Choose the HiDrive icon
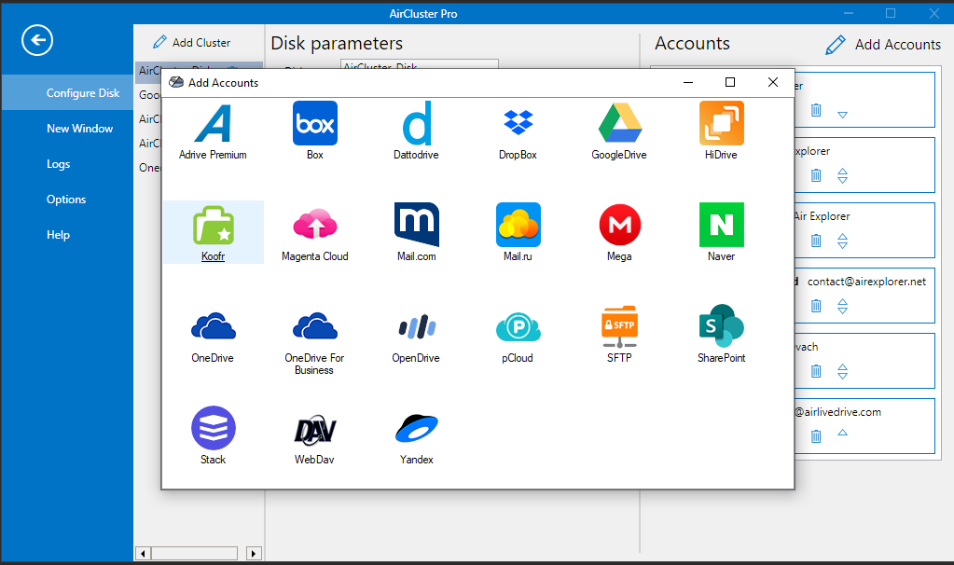 (721, 123)
